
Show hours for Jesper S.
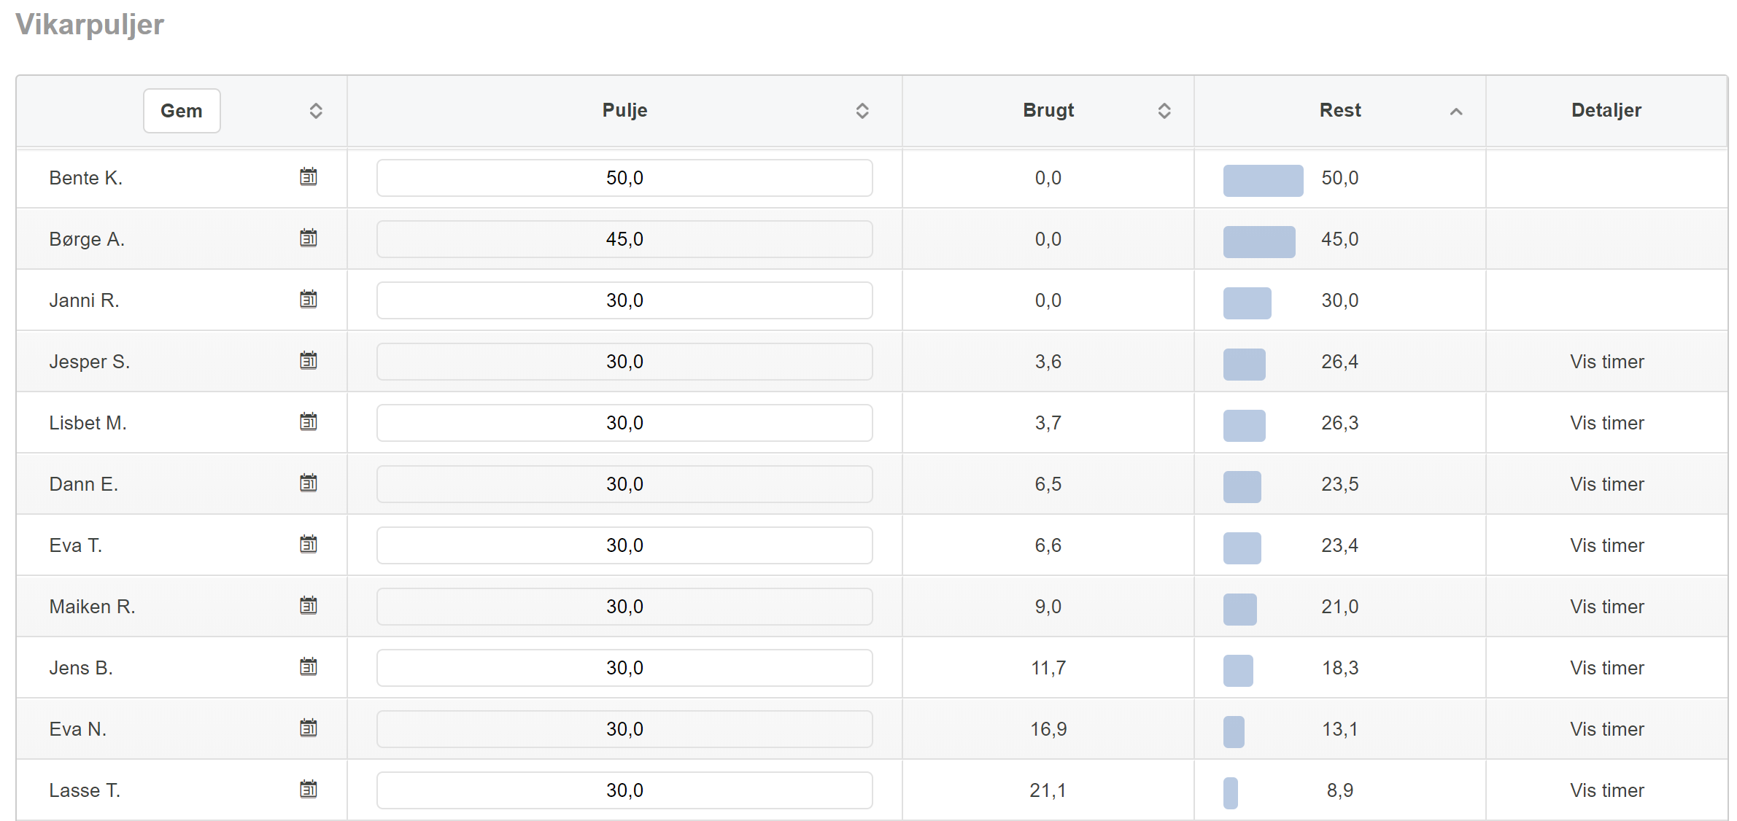pos(1606,362)
